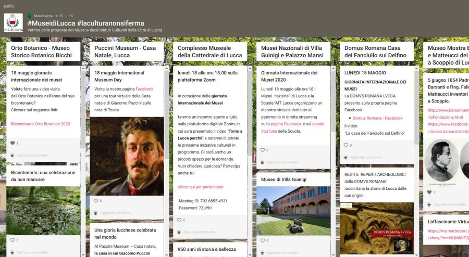The image size is (469, 257).
Task: Click the padlet logo in top bar
Action: pos(9,6)
